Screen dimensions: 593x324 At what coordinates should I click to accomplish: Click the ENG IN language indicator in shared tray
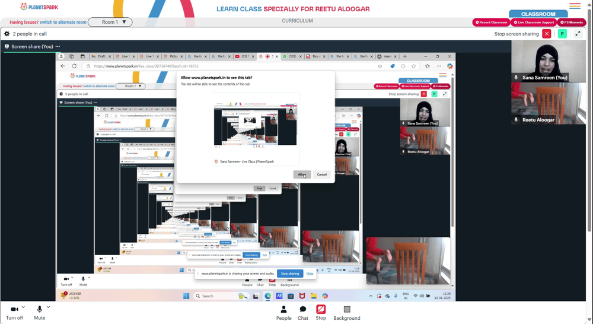click(406, 296)
